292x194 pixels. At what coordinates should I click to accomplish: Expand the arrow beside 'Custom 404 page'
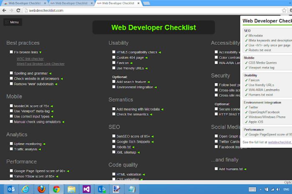(x=146, y=58)
